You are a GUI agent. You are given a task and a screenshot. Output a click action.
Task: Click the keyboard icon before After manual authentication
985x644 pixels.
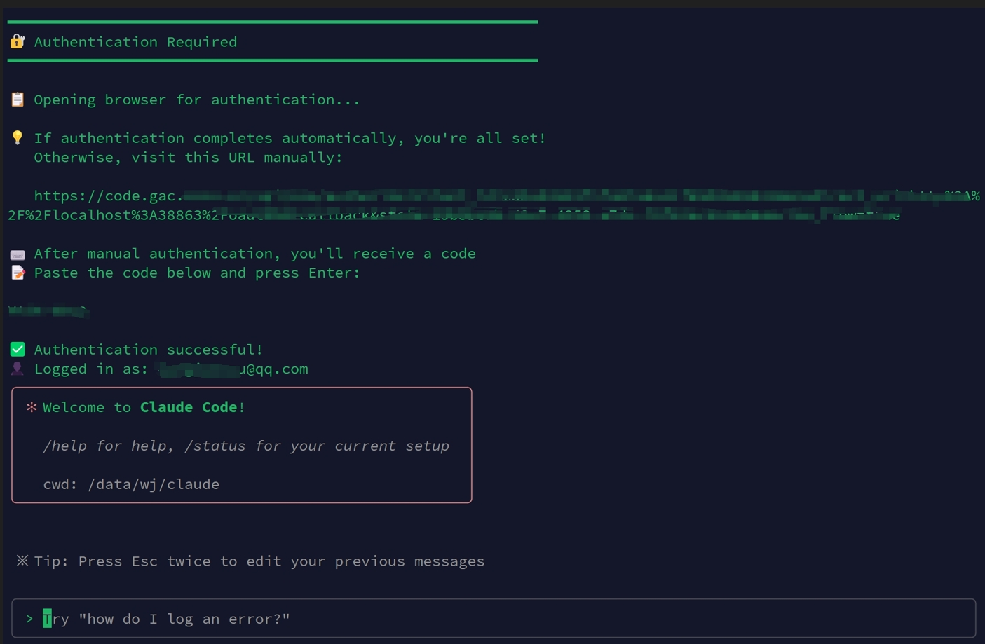(18, 254)
